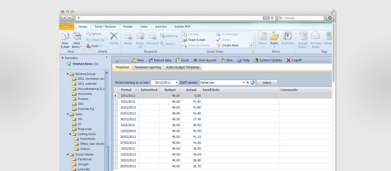Open the Adobe PDF ribbon tab
Viewport: 391px width, 171px height.
(x=182, y=26)
